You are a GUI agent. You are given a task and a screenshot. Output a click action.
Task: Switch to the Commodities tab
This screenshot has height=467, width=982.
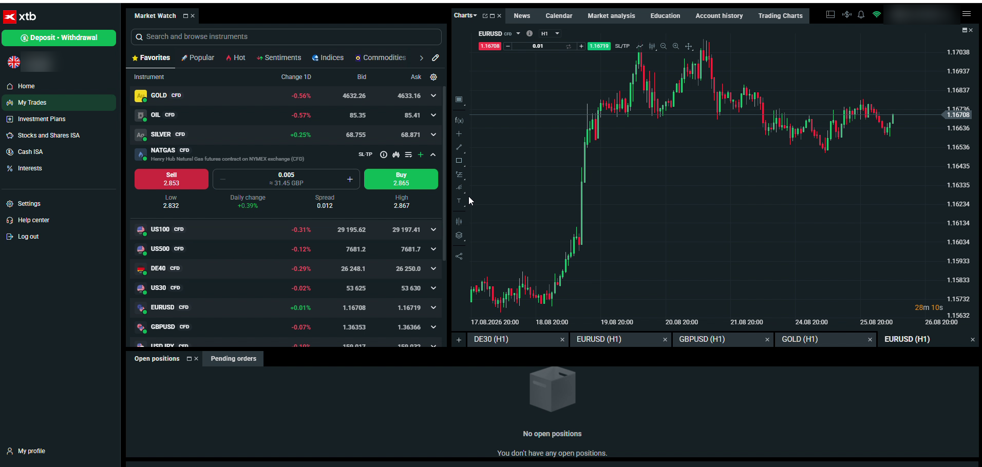[x=381, y=57]
